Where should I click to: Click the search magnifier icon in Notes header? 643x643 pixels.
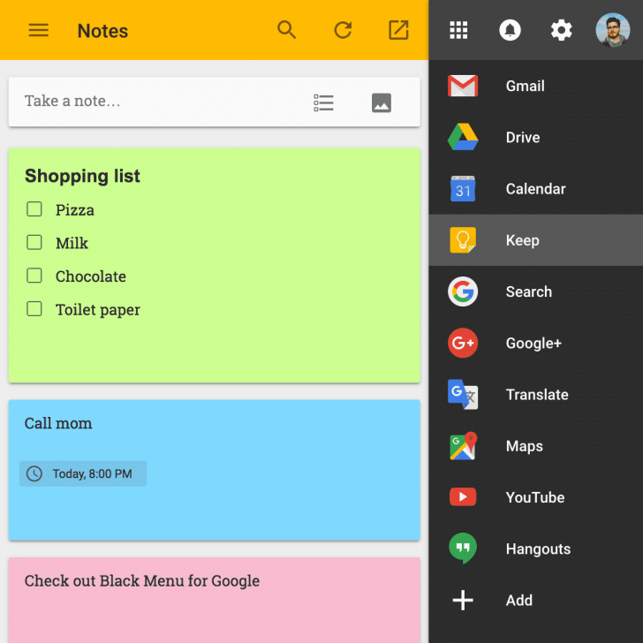[x=286, y=30]
